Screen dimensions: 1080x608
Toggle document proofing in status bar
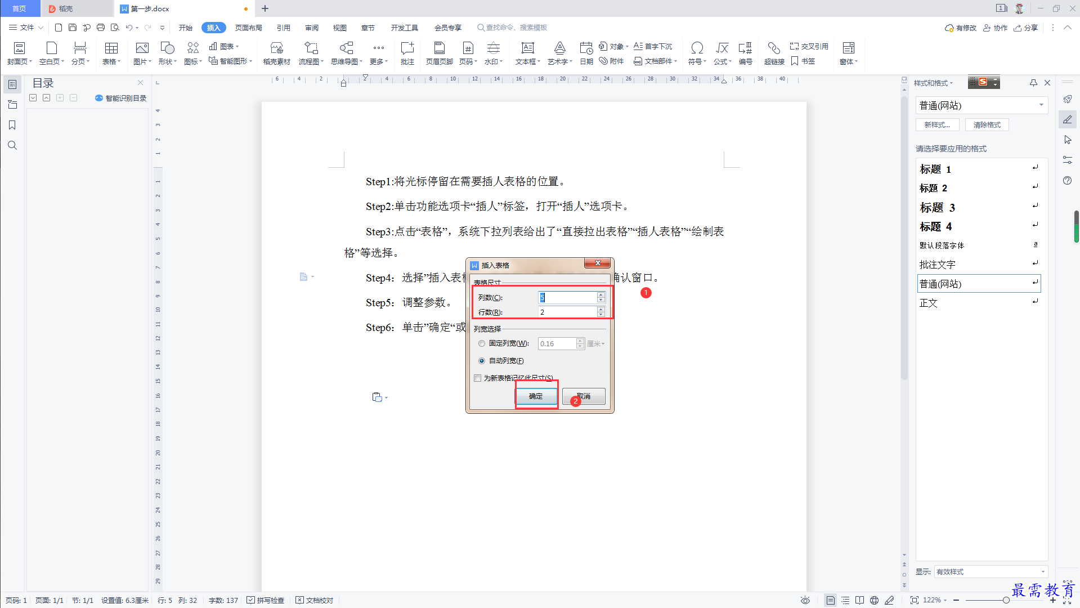314,600
